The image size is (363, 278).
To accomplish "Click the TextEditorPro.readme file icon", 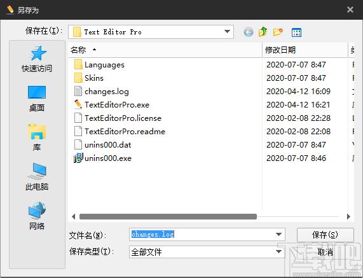I will click(x=78, y=131).
